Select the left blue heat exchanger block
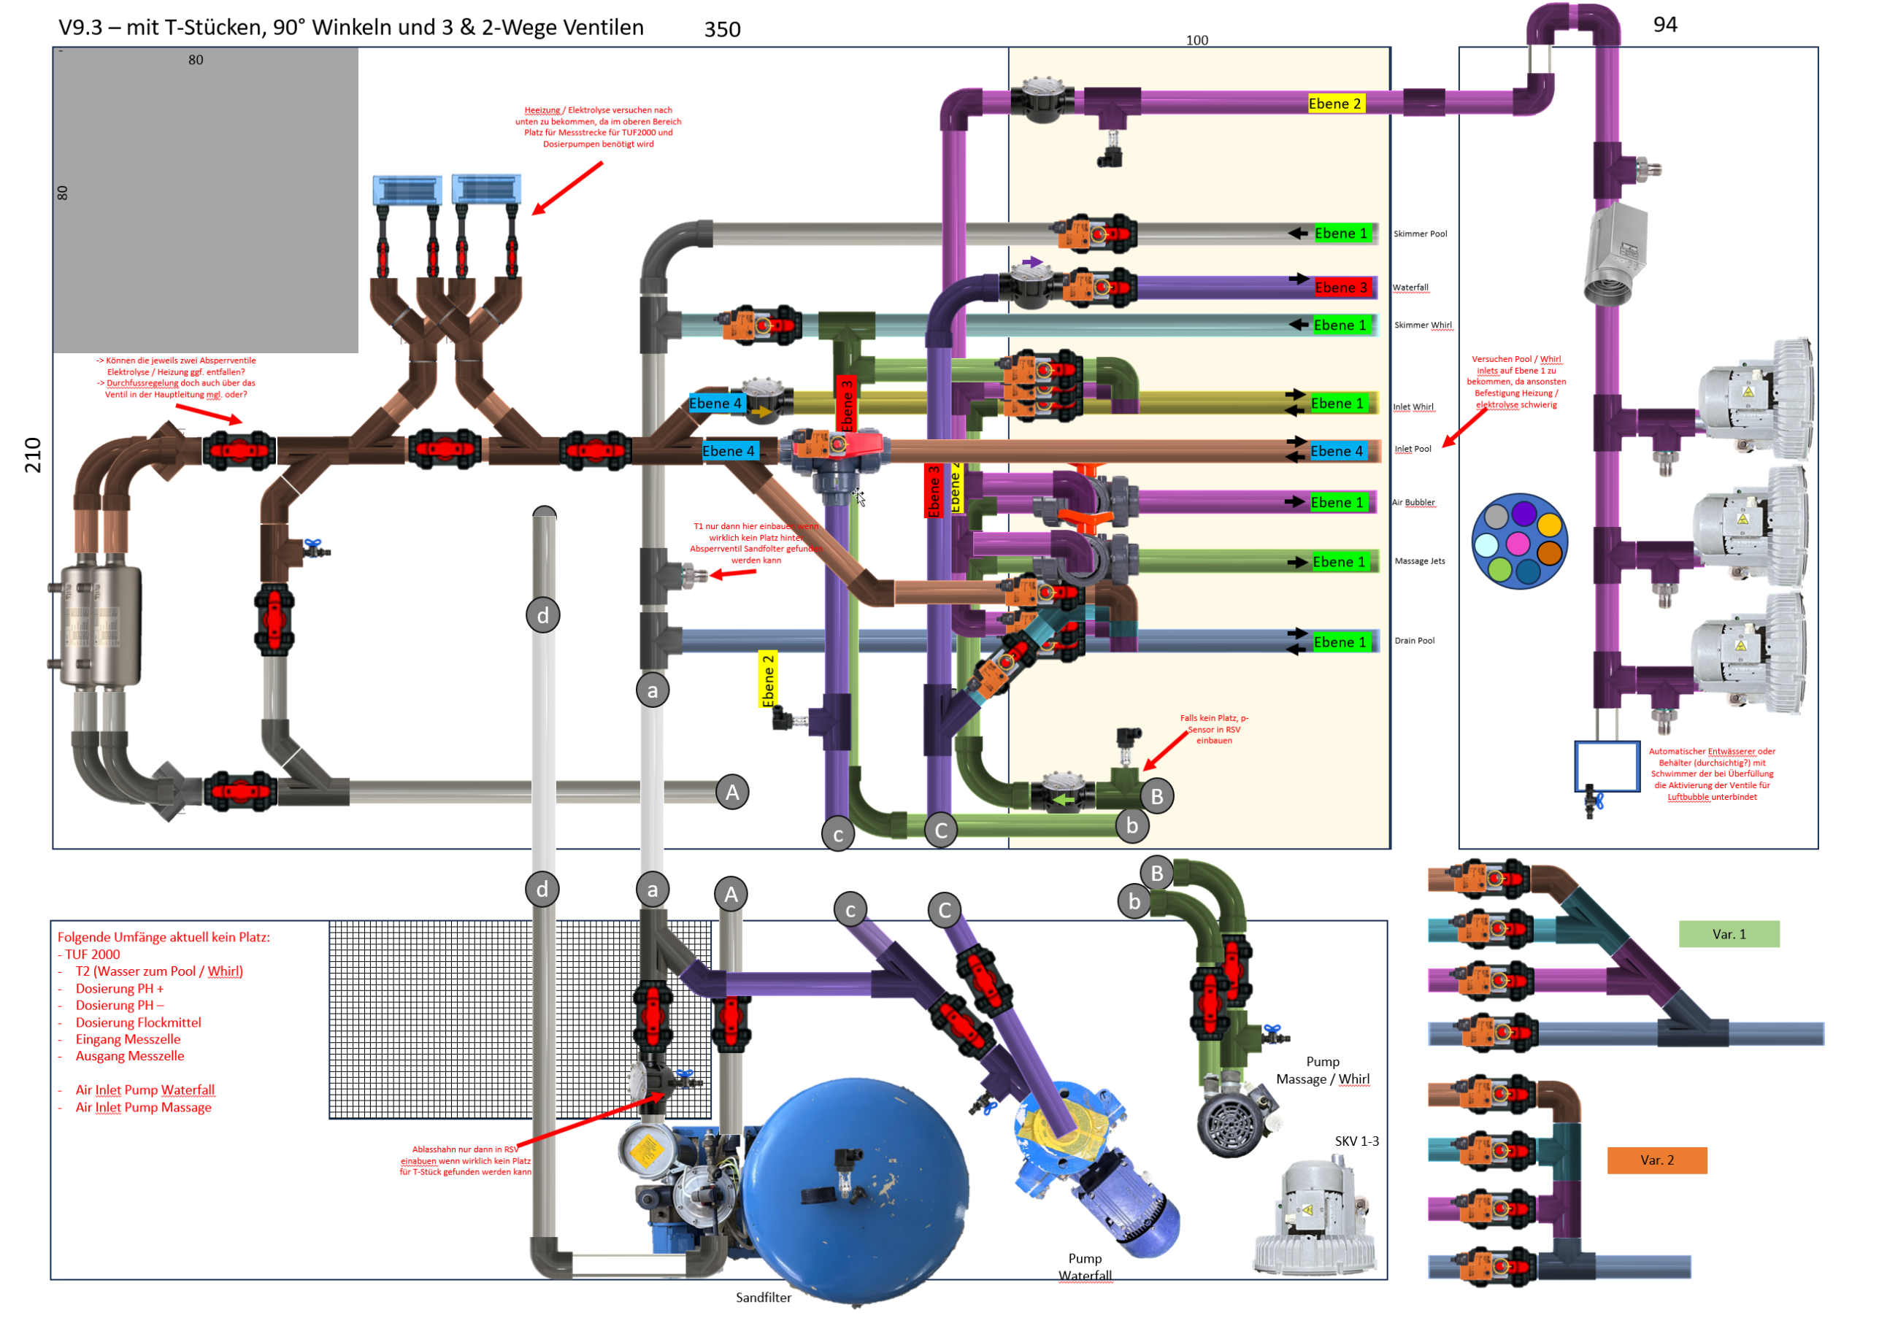Screen dimensions: 1898x1326 click(407, 190)
